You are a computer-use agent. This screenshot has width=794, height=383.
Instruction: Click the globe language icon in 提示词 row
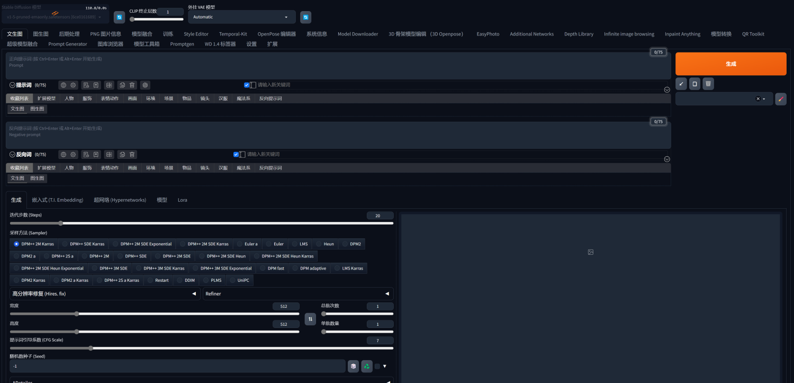point(64,85)
